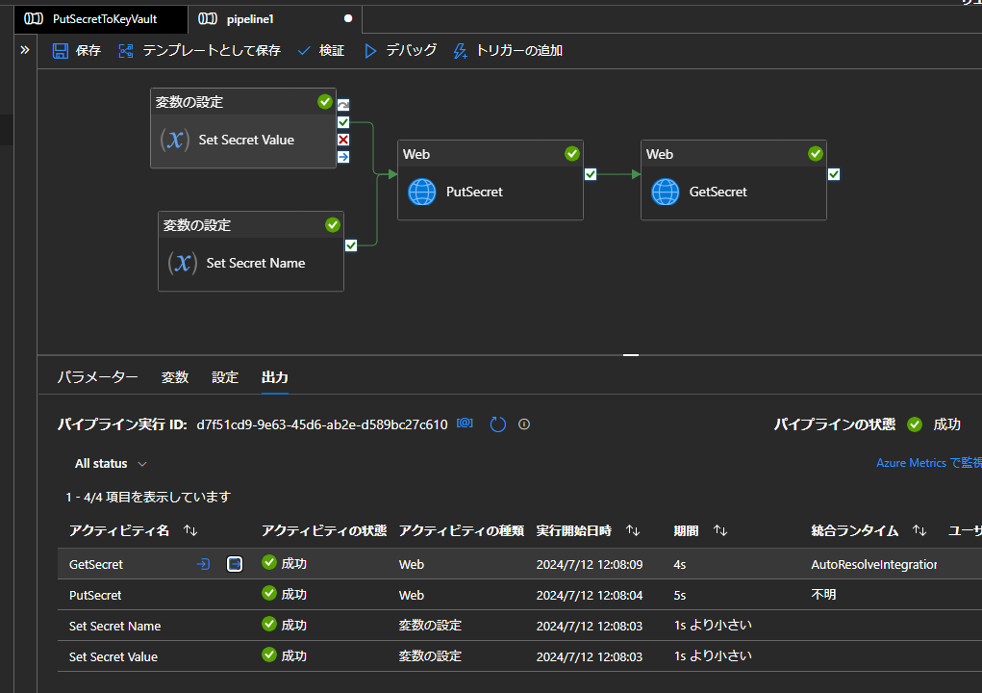The width and height of the screenshot is (982, 693).
Task: Sort by アクティビティ名 column
Action: coord(190,530)
